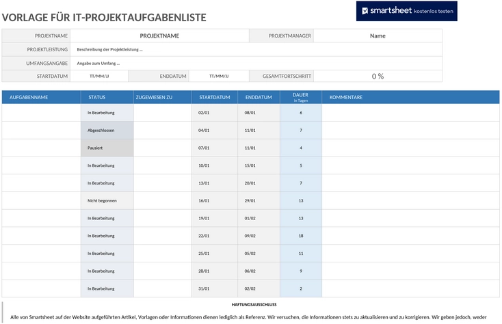
Task: Click end date 15/01 cell
Action: 259,165
